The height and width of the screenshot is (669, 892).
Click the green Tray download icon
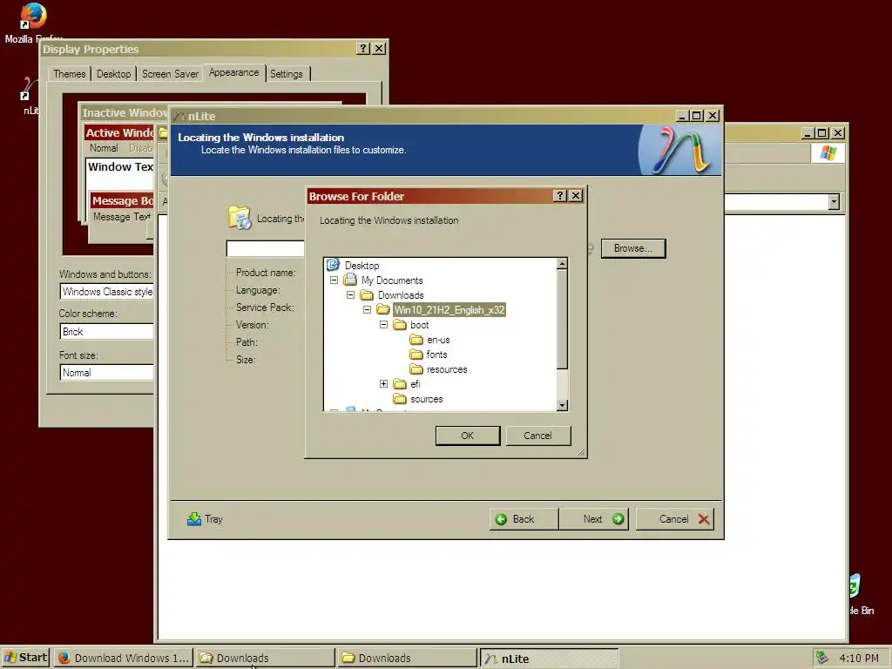(194, 519)
